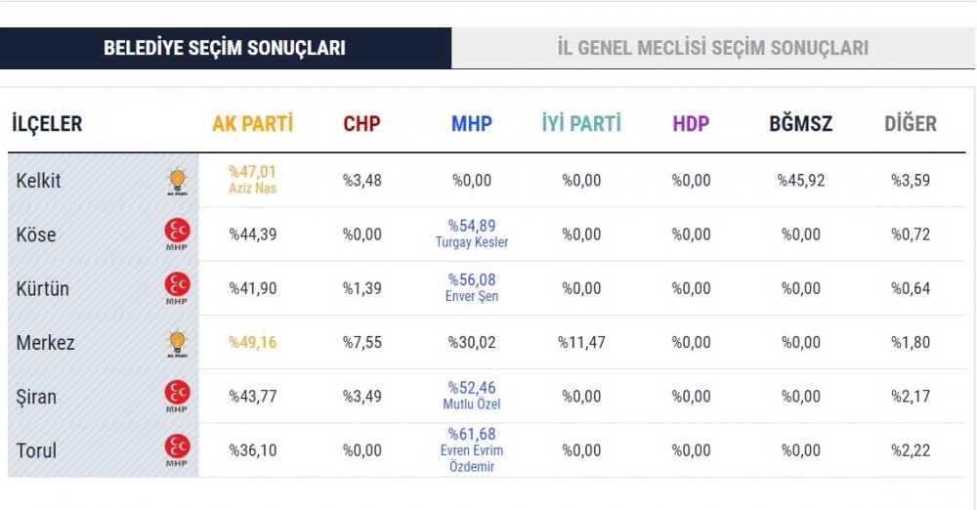Viewport: 977px width, 510px height.
Task: Open Aziz Nas winner link in Kelkit
Action: [x=252, y=188]
